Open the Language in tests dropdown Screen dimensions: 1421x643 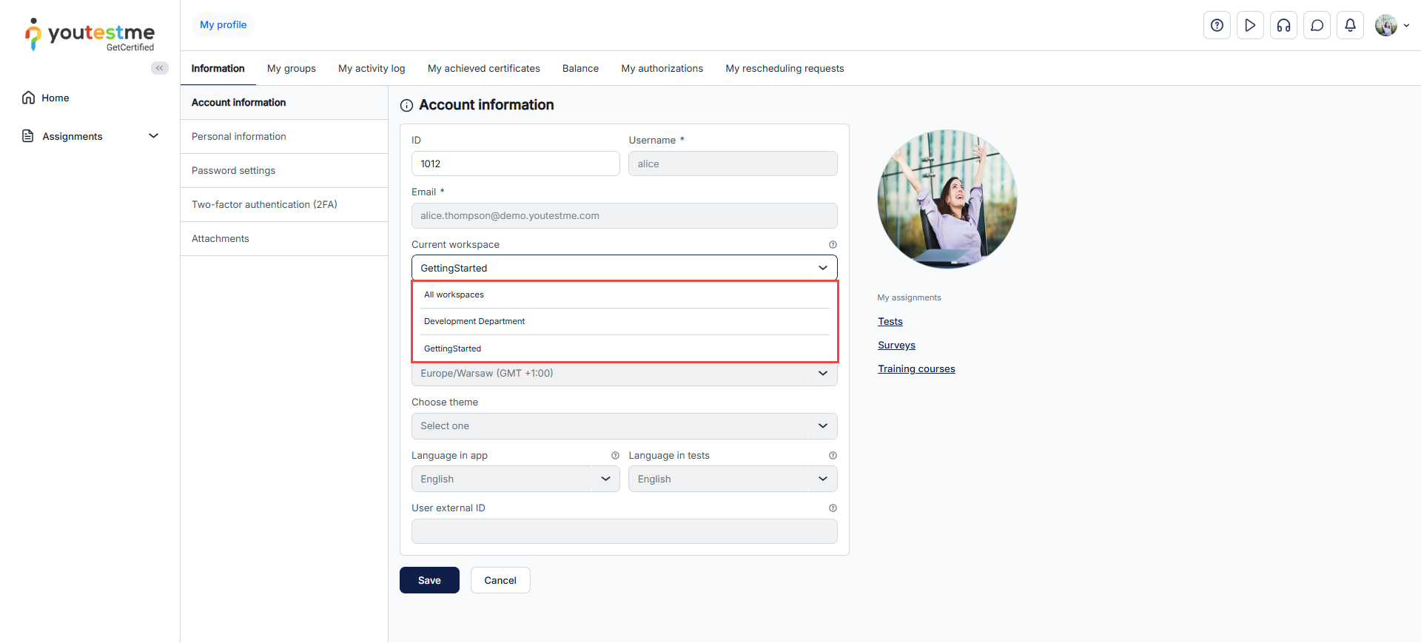point(732,479)
